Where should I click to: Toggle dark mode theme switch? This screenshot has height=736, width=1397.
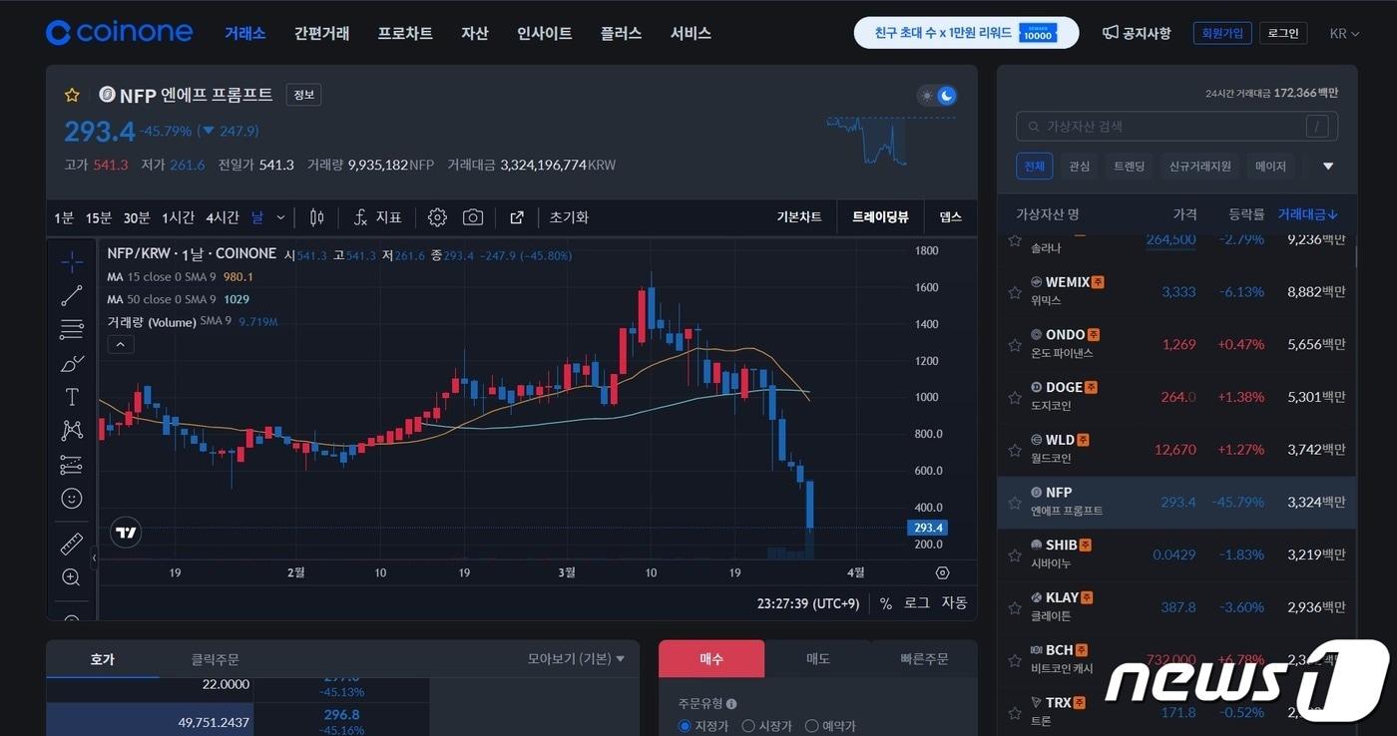(937, 96)
